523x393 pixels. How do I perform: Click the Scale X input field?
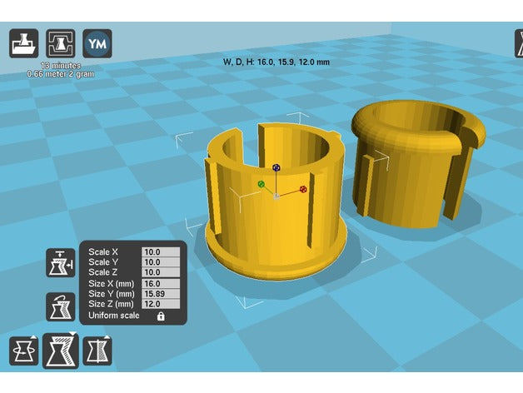[x=161, y=252]
